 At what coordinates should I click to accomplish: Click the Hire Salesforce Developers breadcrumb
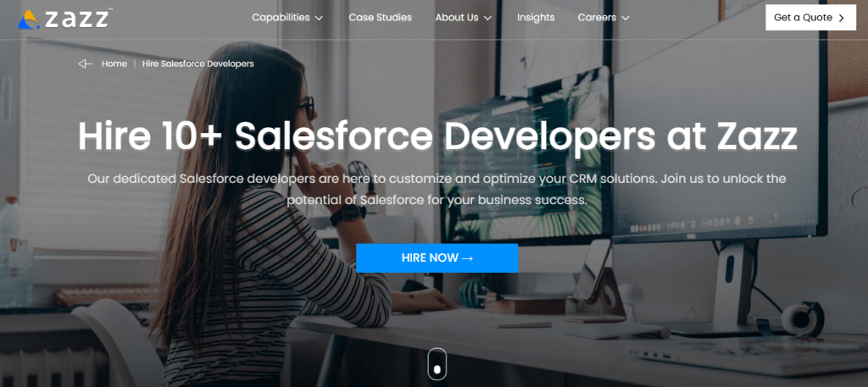click(198, 64)
